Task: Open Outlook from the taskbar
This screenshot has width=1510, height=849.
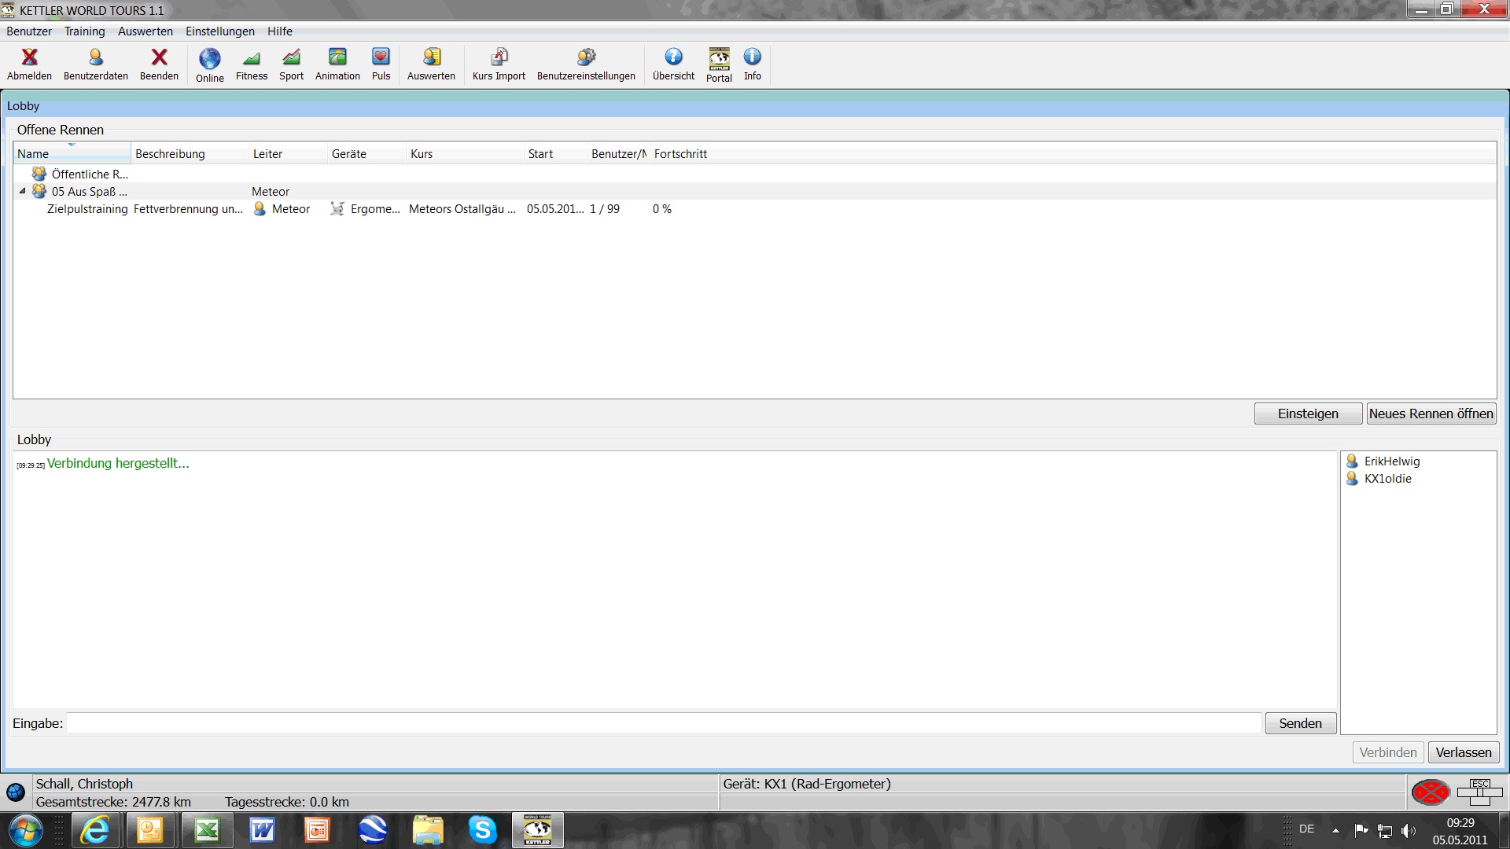Action: point(150,830)
